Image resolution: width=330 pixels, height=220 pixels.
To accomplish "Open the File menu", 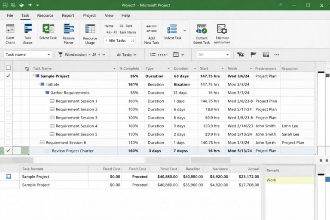I will (x=10, y=15).
